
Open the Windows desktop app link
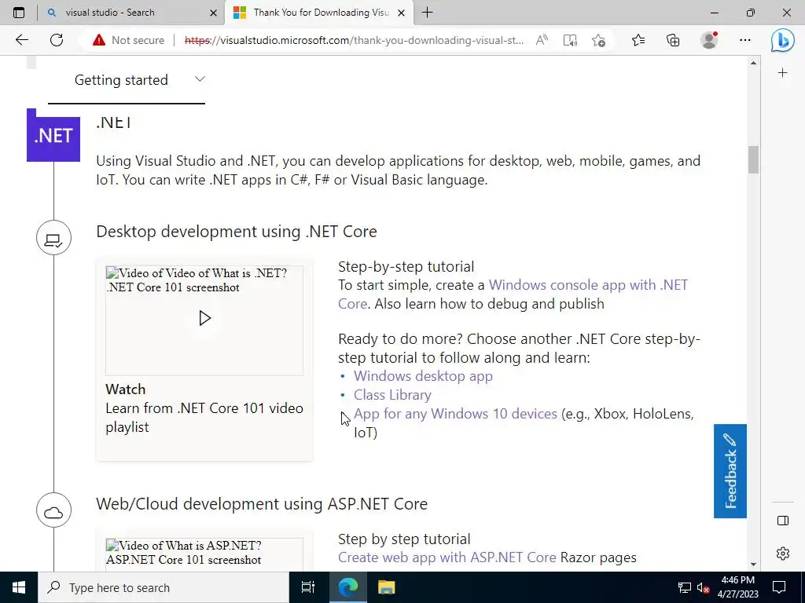click(423, 376)
